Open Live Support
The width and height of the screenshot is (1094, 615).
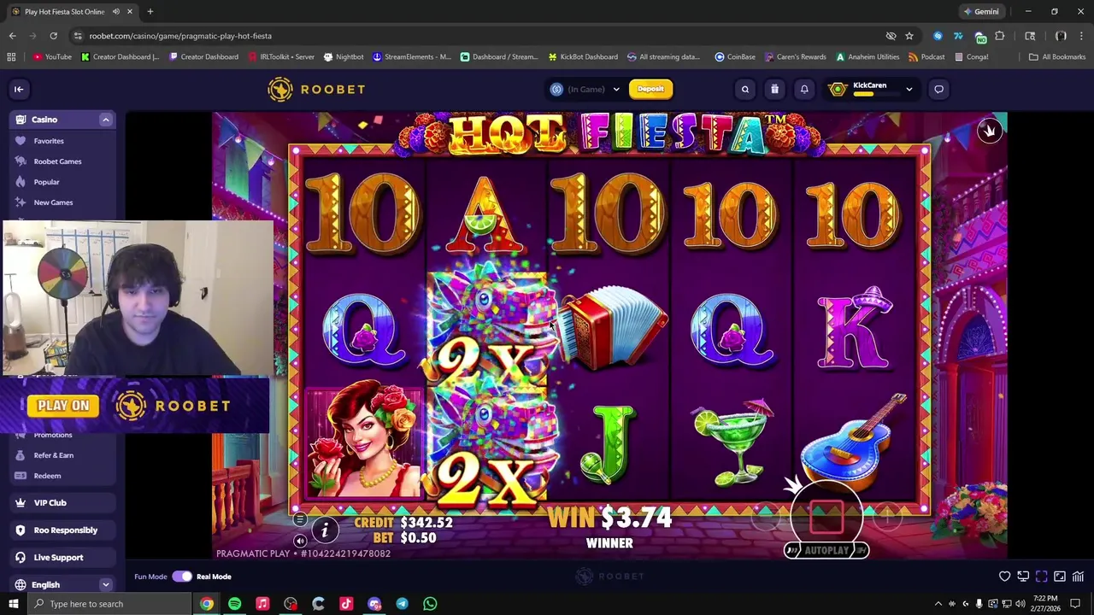pos(62,558)
